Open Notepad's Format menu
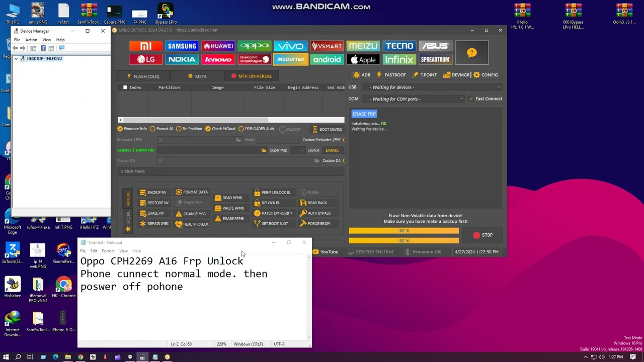Viewport: 644px width, 362px height. pyautogui.click(x=108, y=251)
